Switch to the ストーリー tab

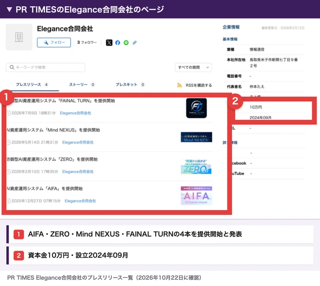click(82, 84)
